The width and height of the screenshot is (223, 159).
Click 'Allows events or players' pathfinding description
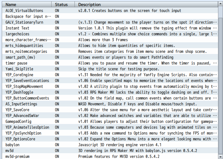[x=126, y=57]
